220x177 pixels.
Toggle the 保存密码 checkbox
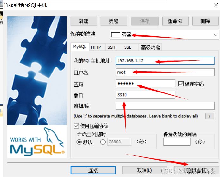(x=181, y=84)
